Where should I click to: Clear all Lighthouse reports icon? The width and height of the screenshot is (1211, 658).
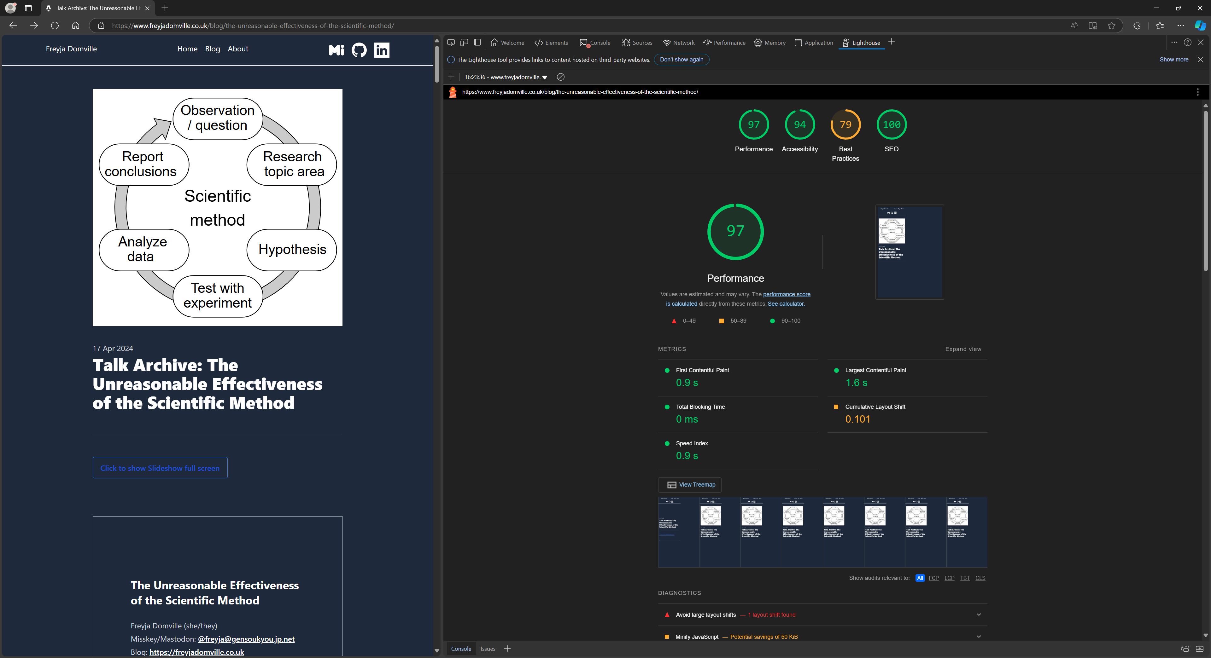(560, 77)
